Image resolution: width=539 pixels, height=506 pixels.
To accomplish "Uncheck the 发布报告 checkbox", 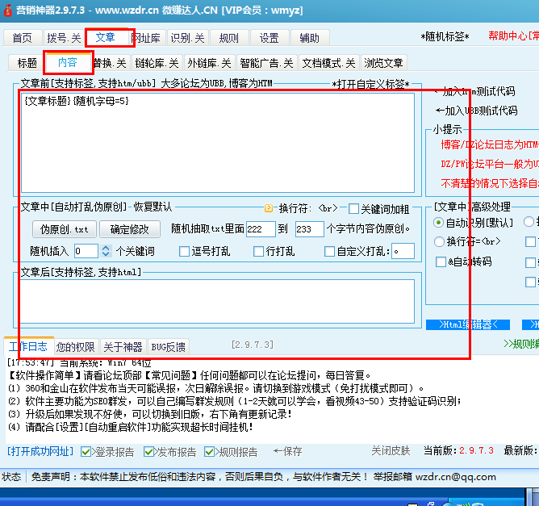I will [148, 452].
